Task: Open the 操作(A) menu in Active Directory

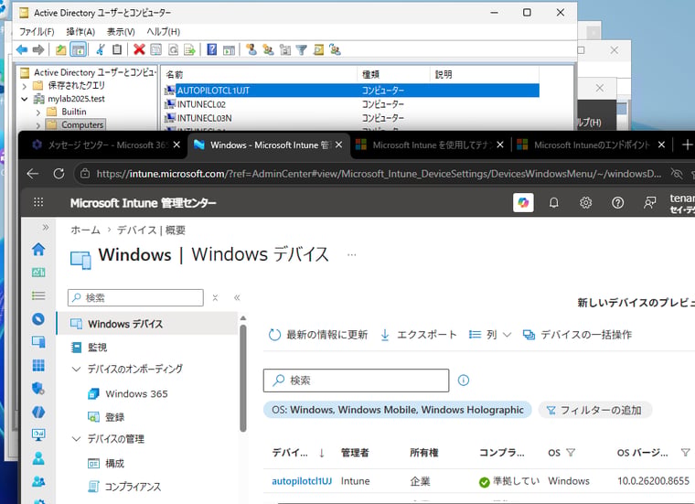Action: (x=80, y=31)
